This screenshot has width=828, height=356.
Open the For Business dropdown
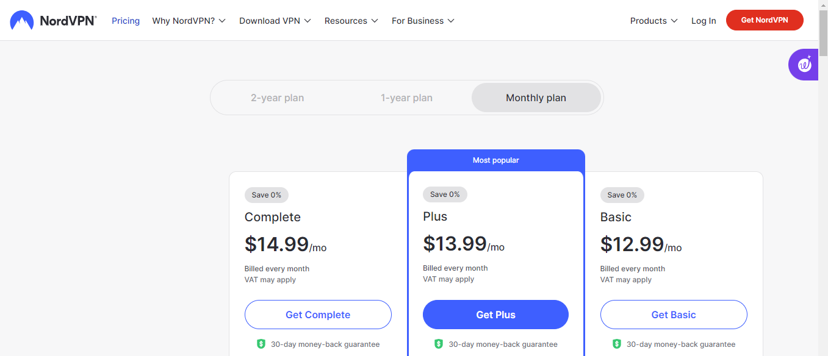(423, 21)
